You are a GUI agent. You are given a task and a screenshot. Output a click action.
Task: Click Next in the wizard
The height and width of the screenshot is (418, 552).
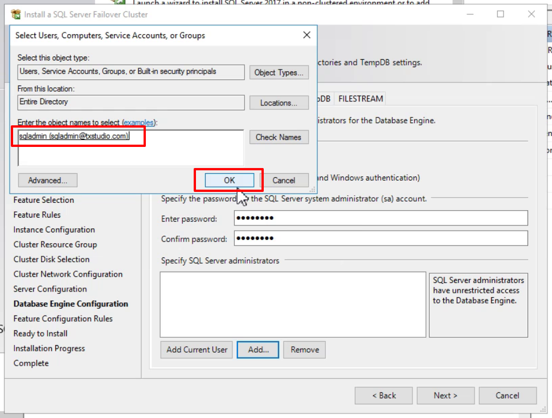pyautogui.click(x=445, y=395)
